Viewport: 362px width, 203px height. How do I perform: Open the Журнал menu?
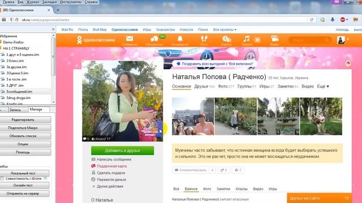[x=33, y=2]
